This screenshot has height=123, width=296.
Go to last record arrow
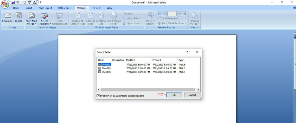(185, 14)
